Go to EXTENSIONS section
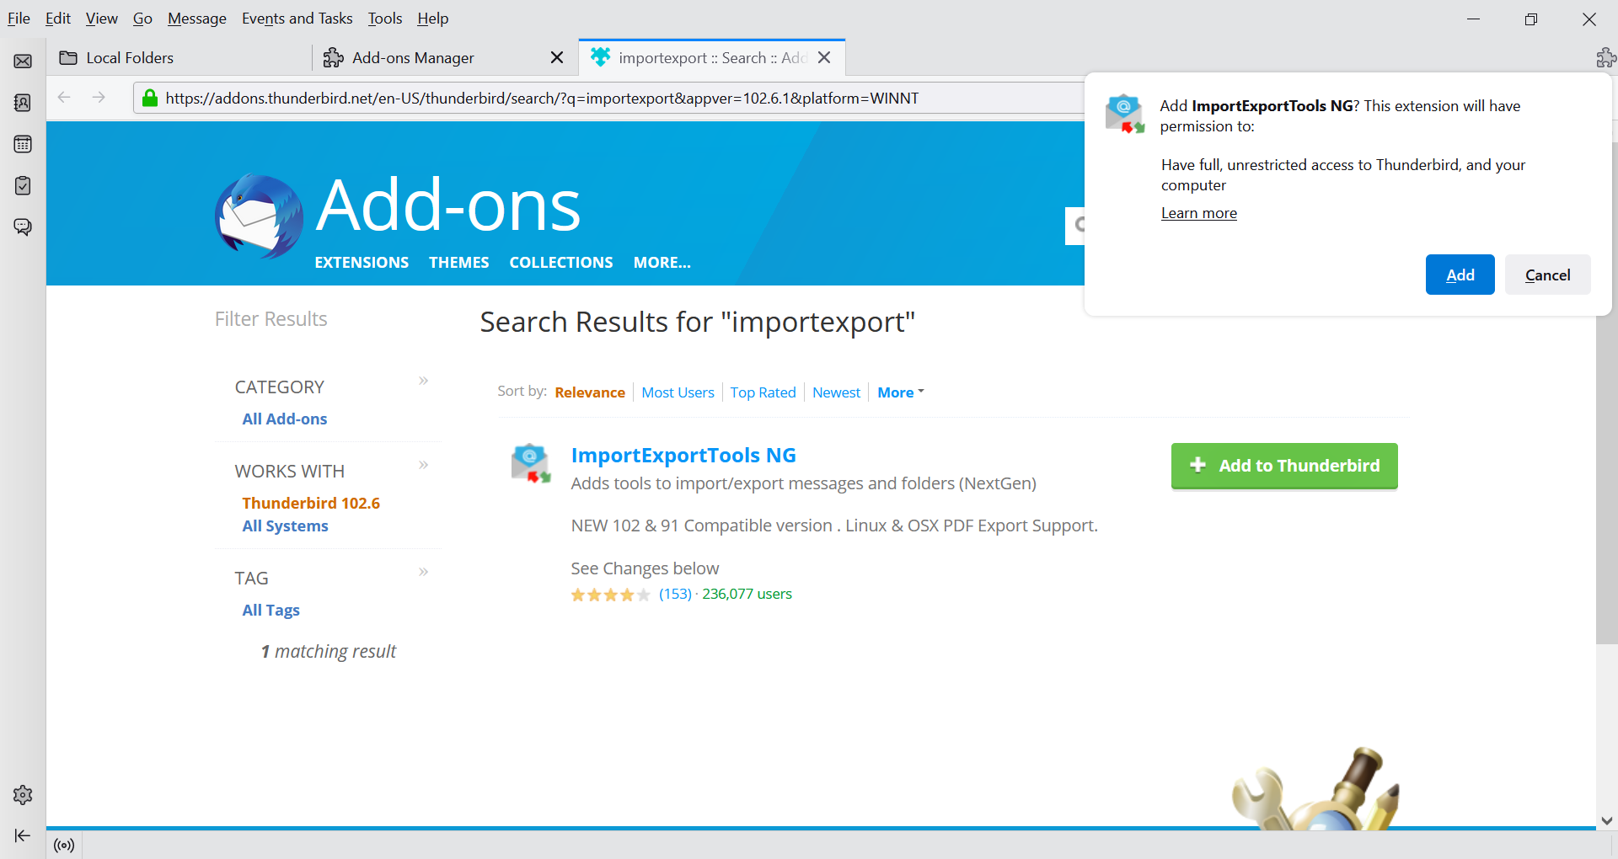The width and height of the screenshot is (1618, 859). click(362, 263)
